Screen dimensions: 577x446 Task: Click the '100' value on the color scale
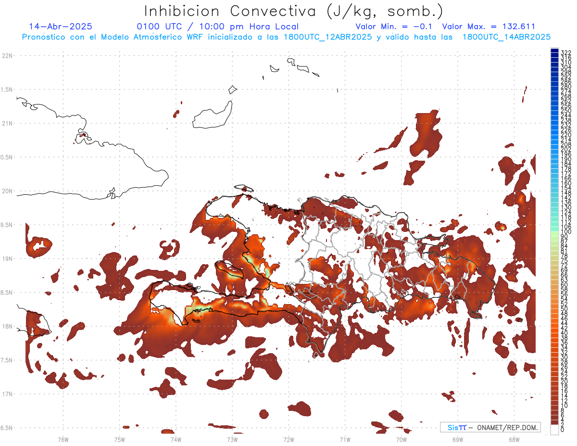[566, 232]
